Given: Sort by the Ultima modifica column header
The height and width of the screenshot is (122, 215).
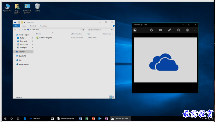Looking at the screenshot, I should [76, 34].
